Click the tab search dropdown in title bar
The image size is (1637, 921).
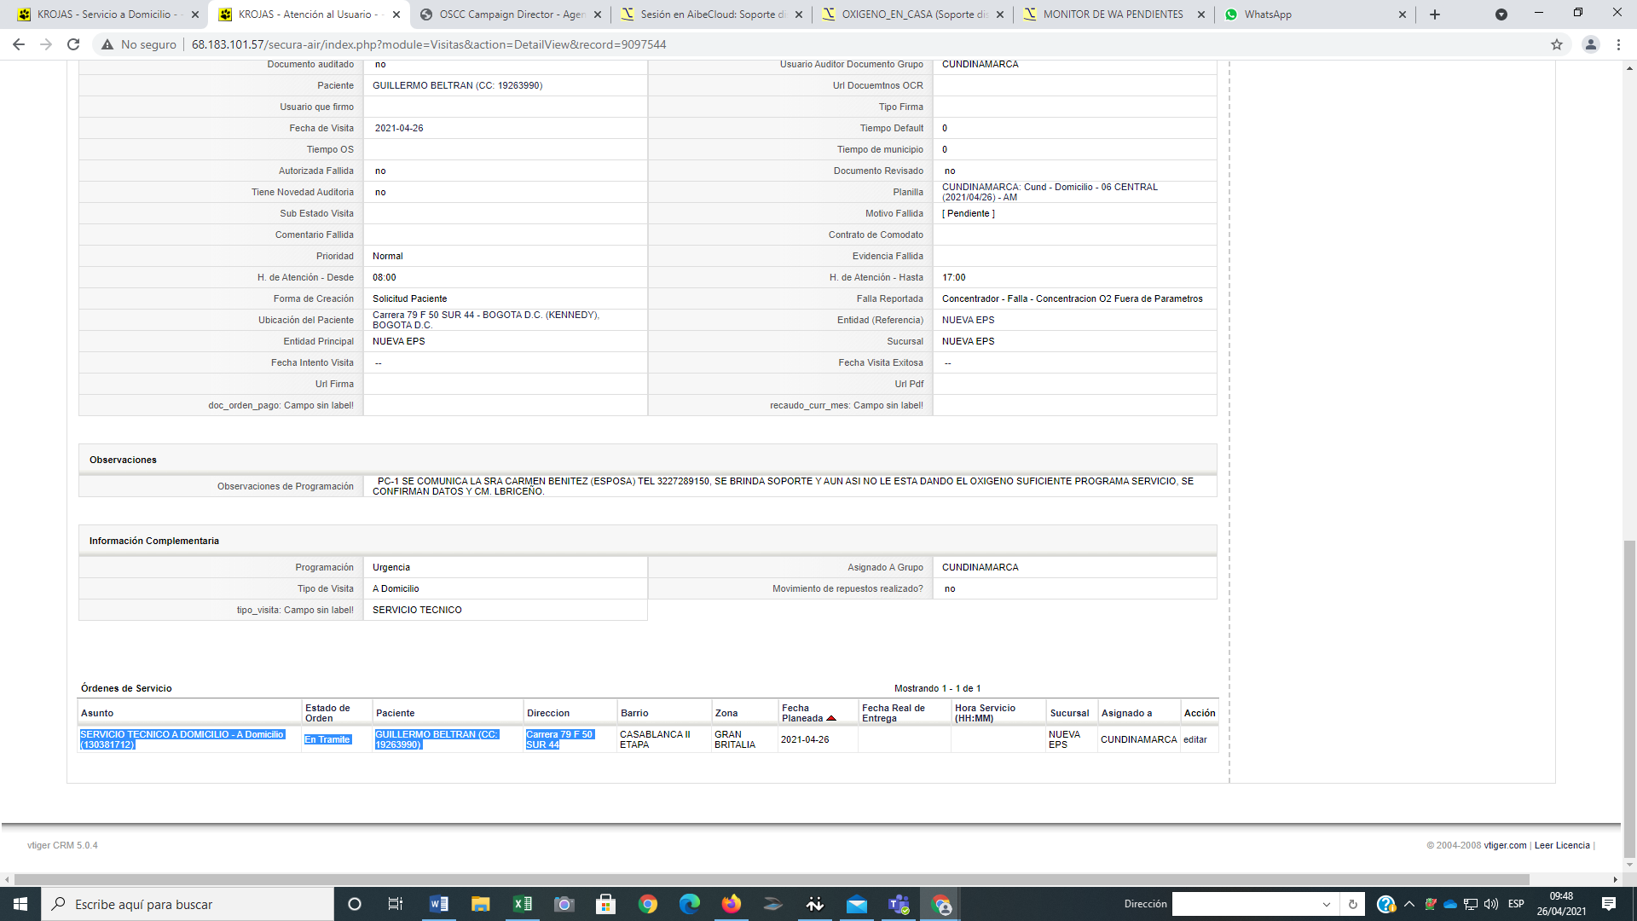(x=1501, y=14)
